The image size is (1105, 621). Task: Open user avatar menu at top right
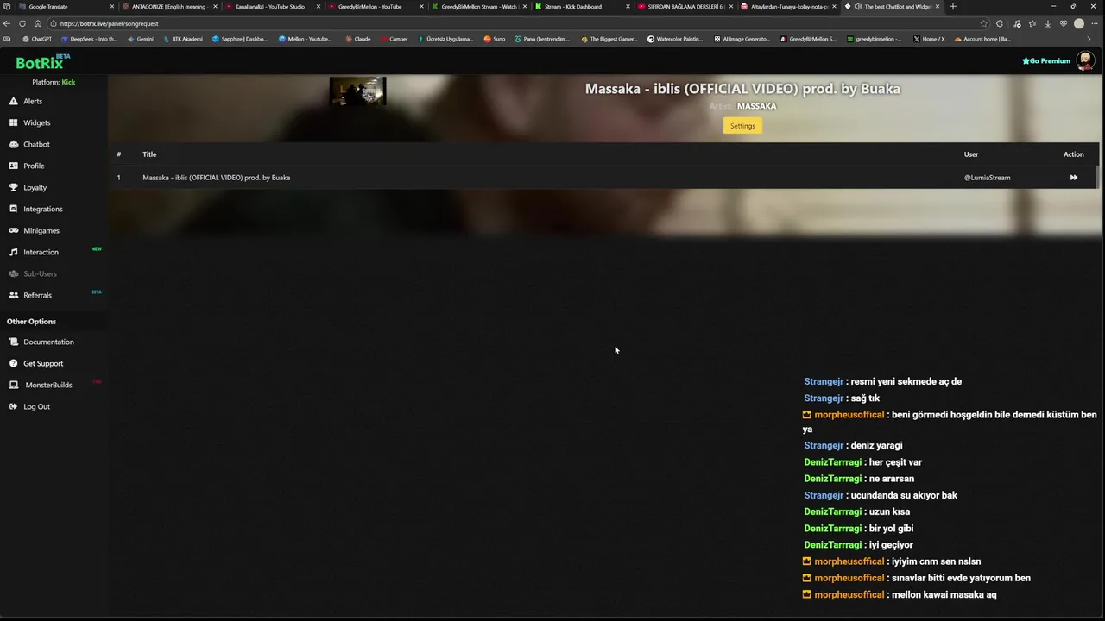1085,60
